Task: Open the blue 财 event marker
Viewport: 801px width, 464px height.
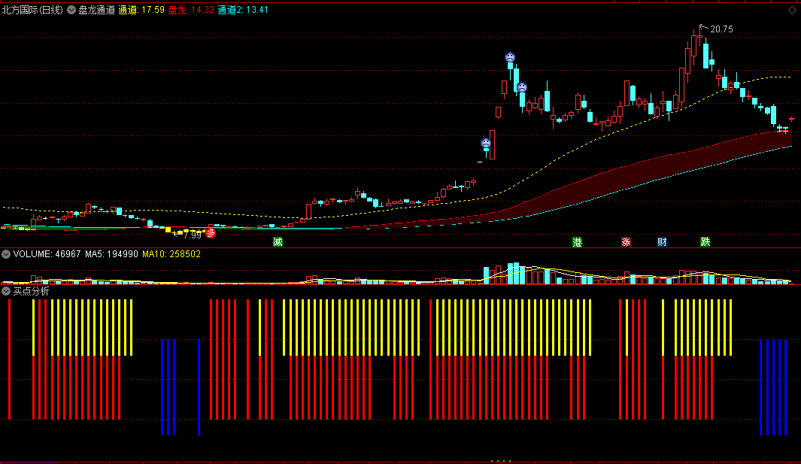Action: [662, 241]
